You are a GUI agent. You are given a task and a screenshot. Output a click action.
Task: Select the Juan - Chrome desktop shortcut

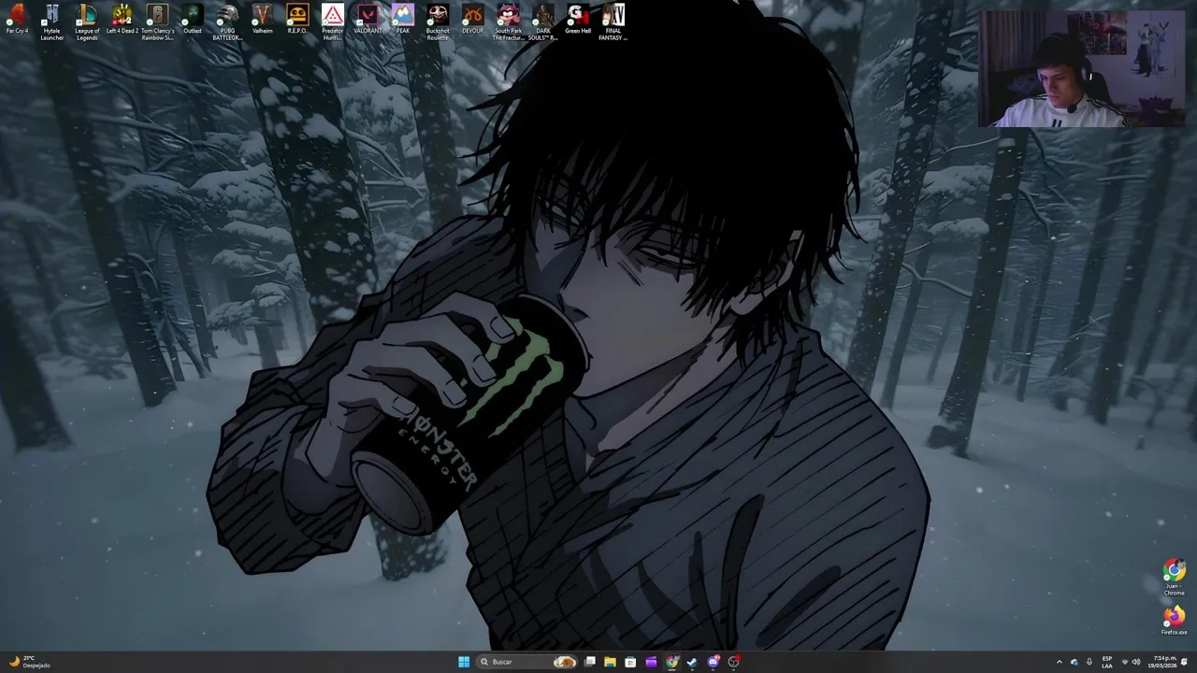[1174, 578]
